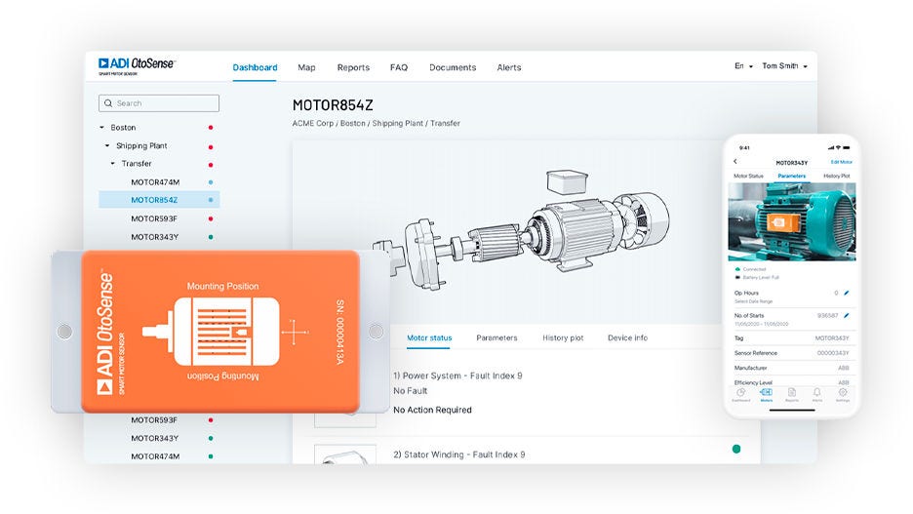Tap the back arrow in the phone app
Screen dimensions: 913x514
point(735,162)
